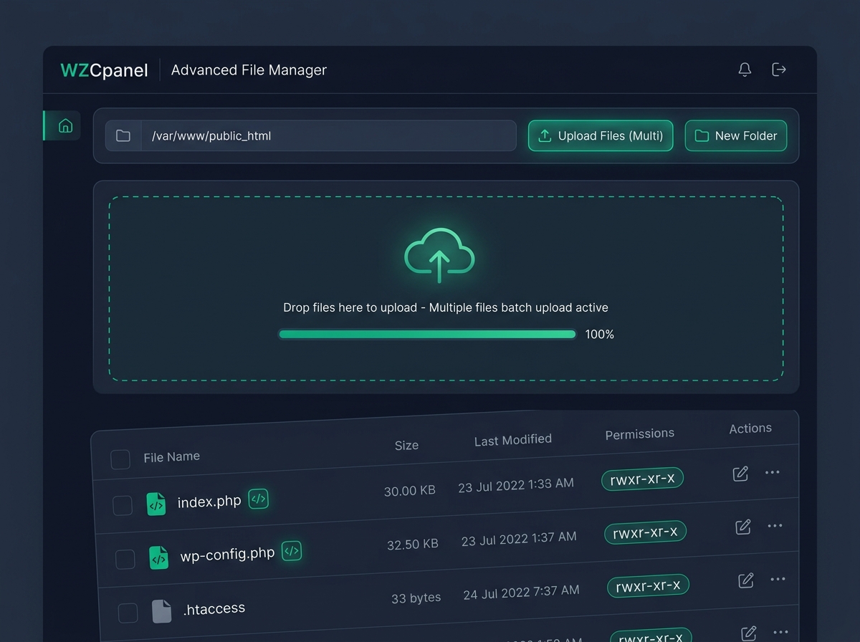Create a New Folder
Image resolution: width=860 pixels, height=642 pixels.
coord(736,135)
